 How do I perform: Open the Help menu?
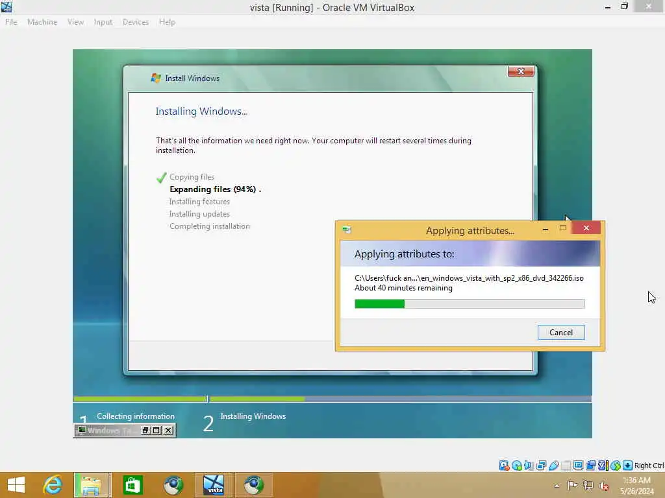167,22
